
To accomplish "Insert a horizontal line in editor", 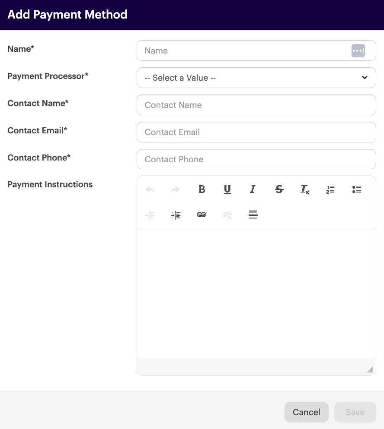I will point(253,215).
